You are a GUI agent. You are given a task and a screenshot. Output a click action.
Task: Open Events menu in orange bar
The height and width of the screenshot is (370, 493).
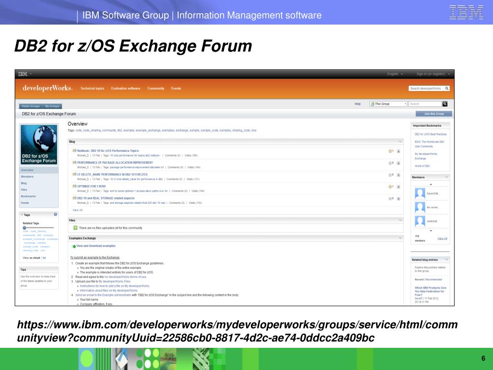click(x=176, y=89)
